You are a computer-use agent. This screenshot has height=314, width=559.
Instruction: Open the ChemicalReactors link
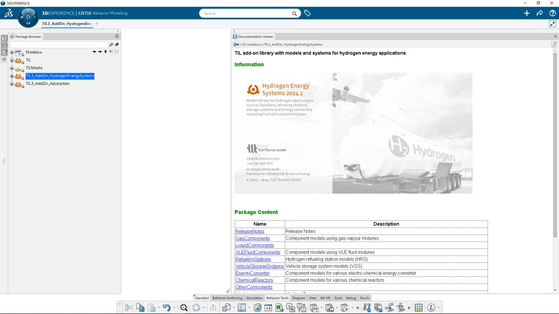pos(254,280)
